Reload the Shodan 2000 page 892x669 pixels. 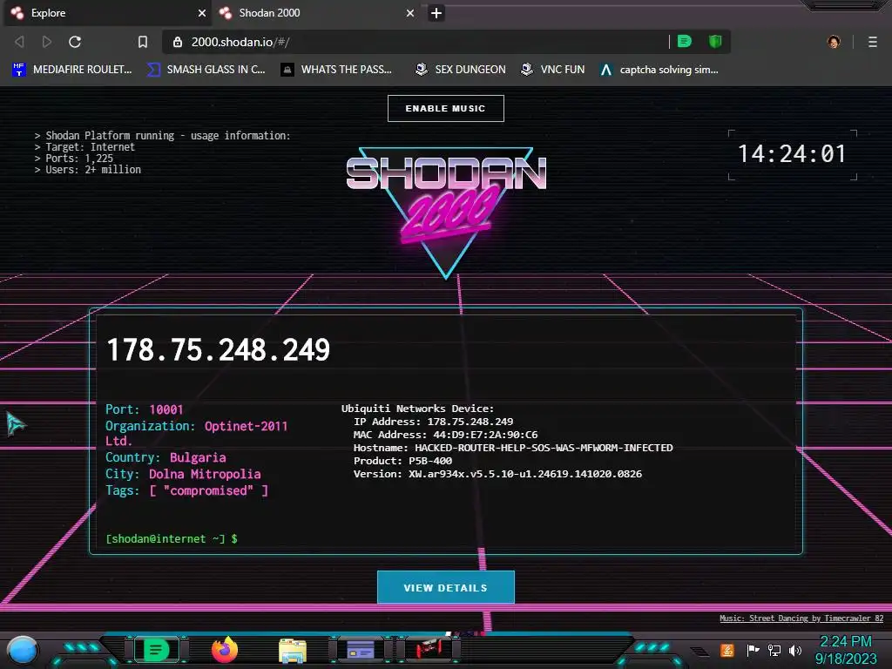pyautogui.click(x=75, y=42)
